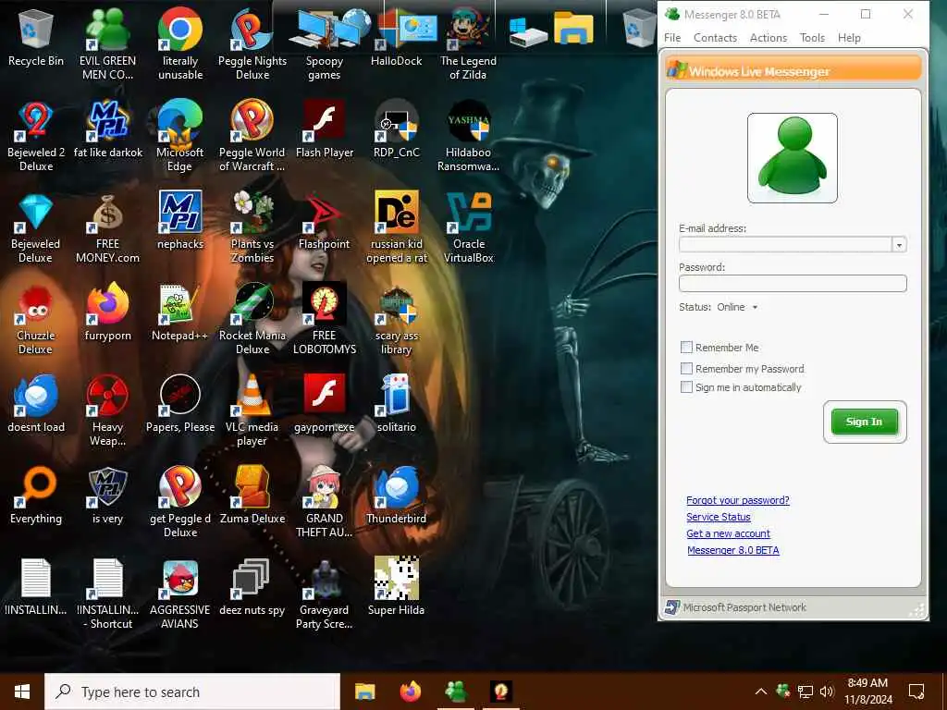Screen dimensions: 947x710
Task: Select the Flash Player icon
Action: tap(325, 129)
